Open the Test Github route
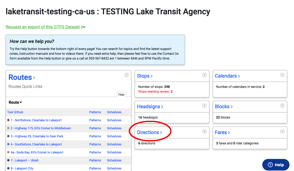Image resolution: width=294 pixels, height=171 pixels. [x=15, y=112]
